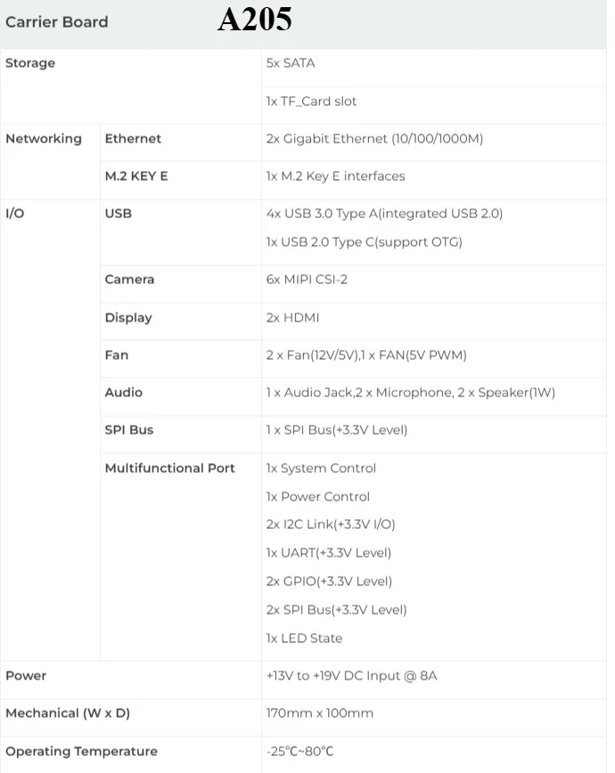Click the 1x LED State entry
Viewport: 615px width, 773px height.
point(304,639)
